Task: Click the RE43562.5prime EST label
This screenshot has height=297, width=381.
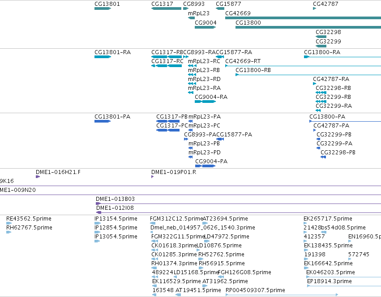Action: 29,219
